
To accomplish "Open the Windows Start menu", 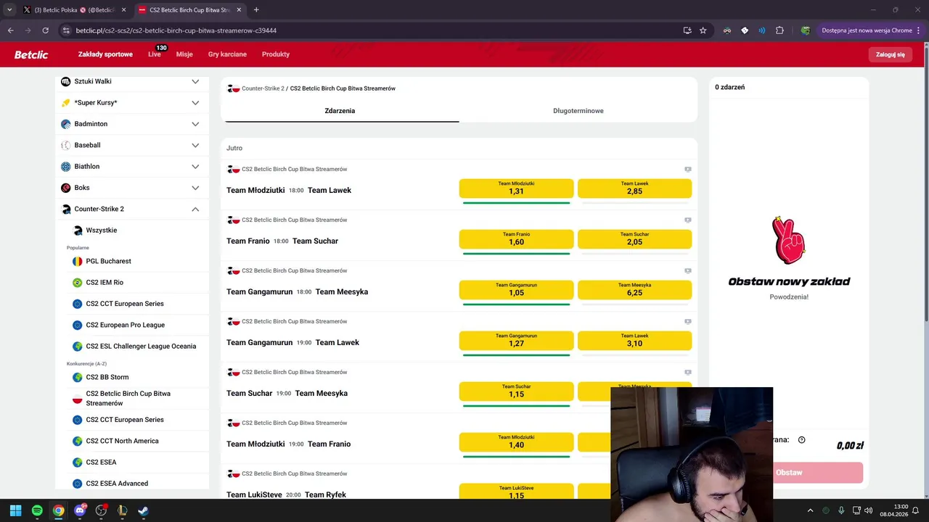I will 16,510.
